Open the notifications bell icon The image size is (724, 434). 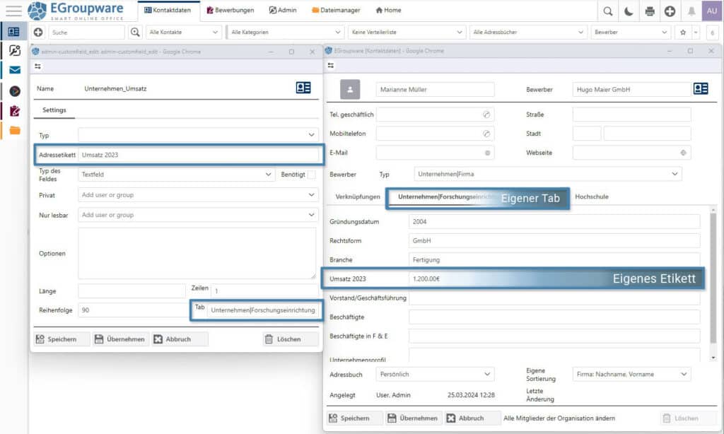coord(691,11)
